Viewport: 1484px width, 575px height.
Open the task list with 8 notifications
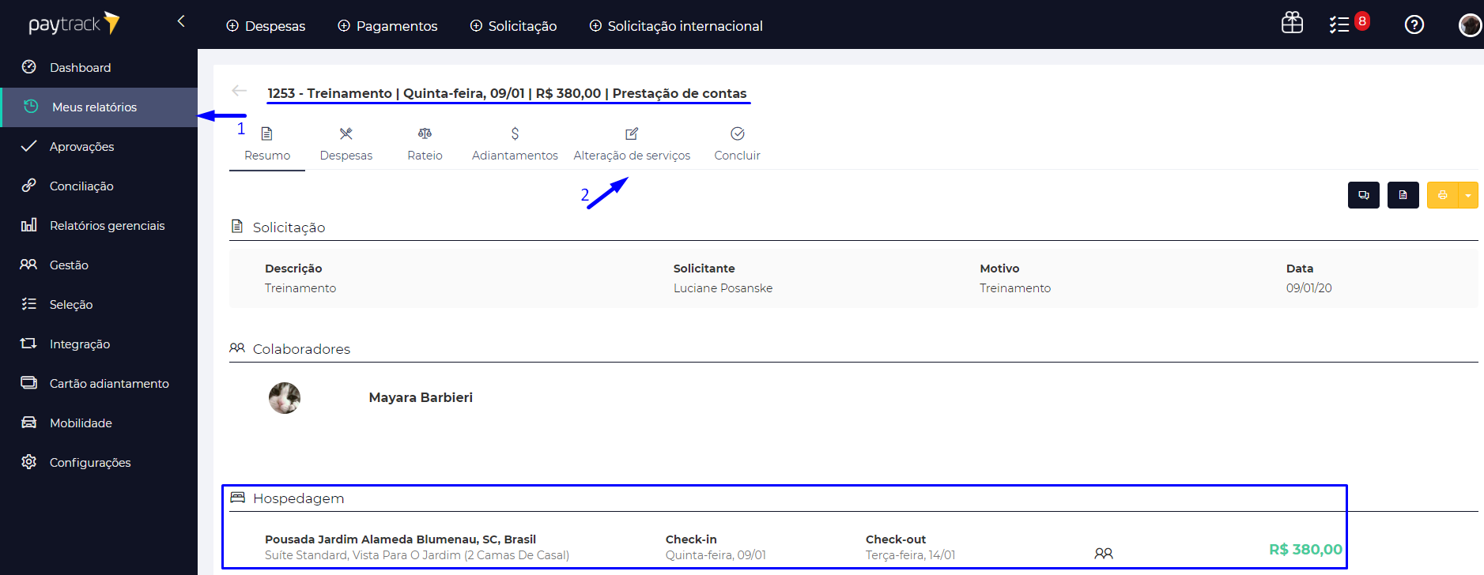click(1348, 24)
